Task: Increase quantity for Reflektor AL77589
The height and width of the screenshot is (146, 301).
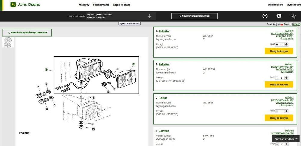Action: click(287, 44)
